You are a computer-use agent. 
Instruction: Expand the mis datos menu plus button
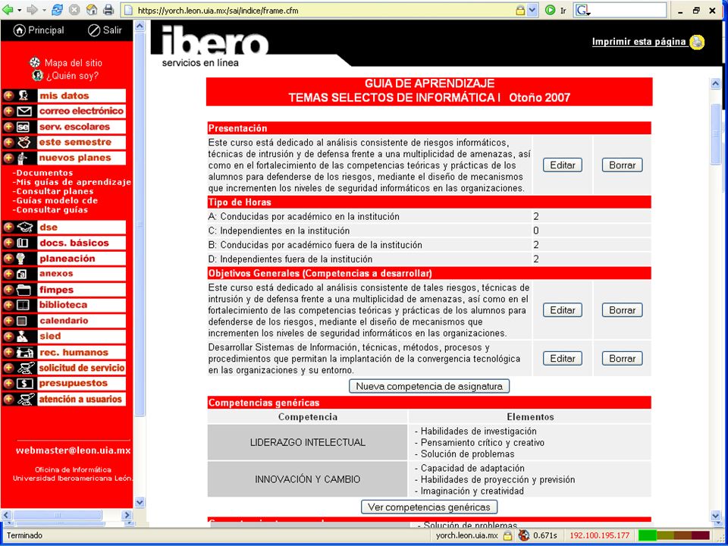tap(8, 96)
